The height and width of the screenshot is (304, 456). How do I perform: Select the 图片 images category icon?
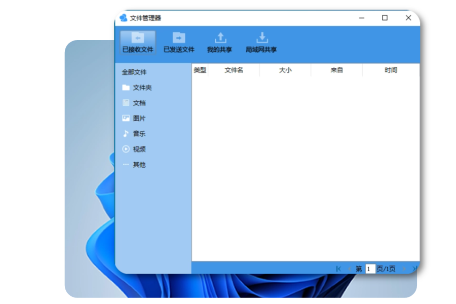125,118
